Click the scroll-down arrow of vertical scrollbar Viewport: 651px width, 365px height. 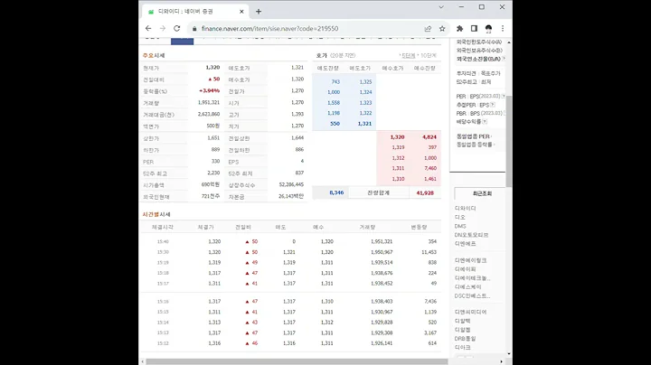click(x=508, y=354)
